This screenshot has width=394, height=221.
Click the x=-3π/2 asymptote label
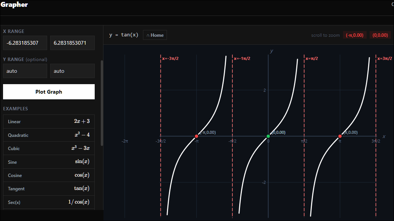(x=170, y=59)
